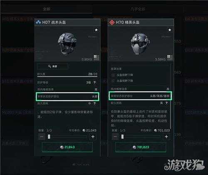Decrease H70 purchase quantity with minus button

tap(115, 137)
